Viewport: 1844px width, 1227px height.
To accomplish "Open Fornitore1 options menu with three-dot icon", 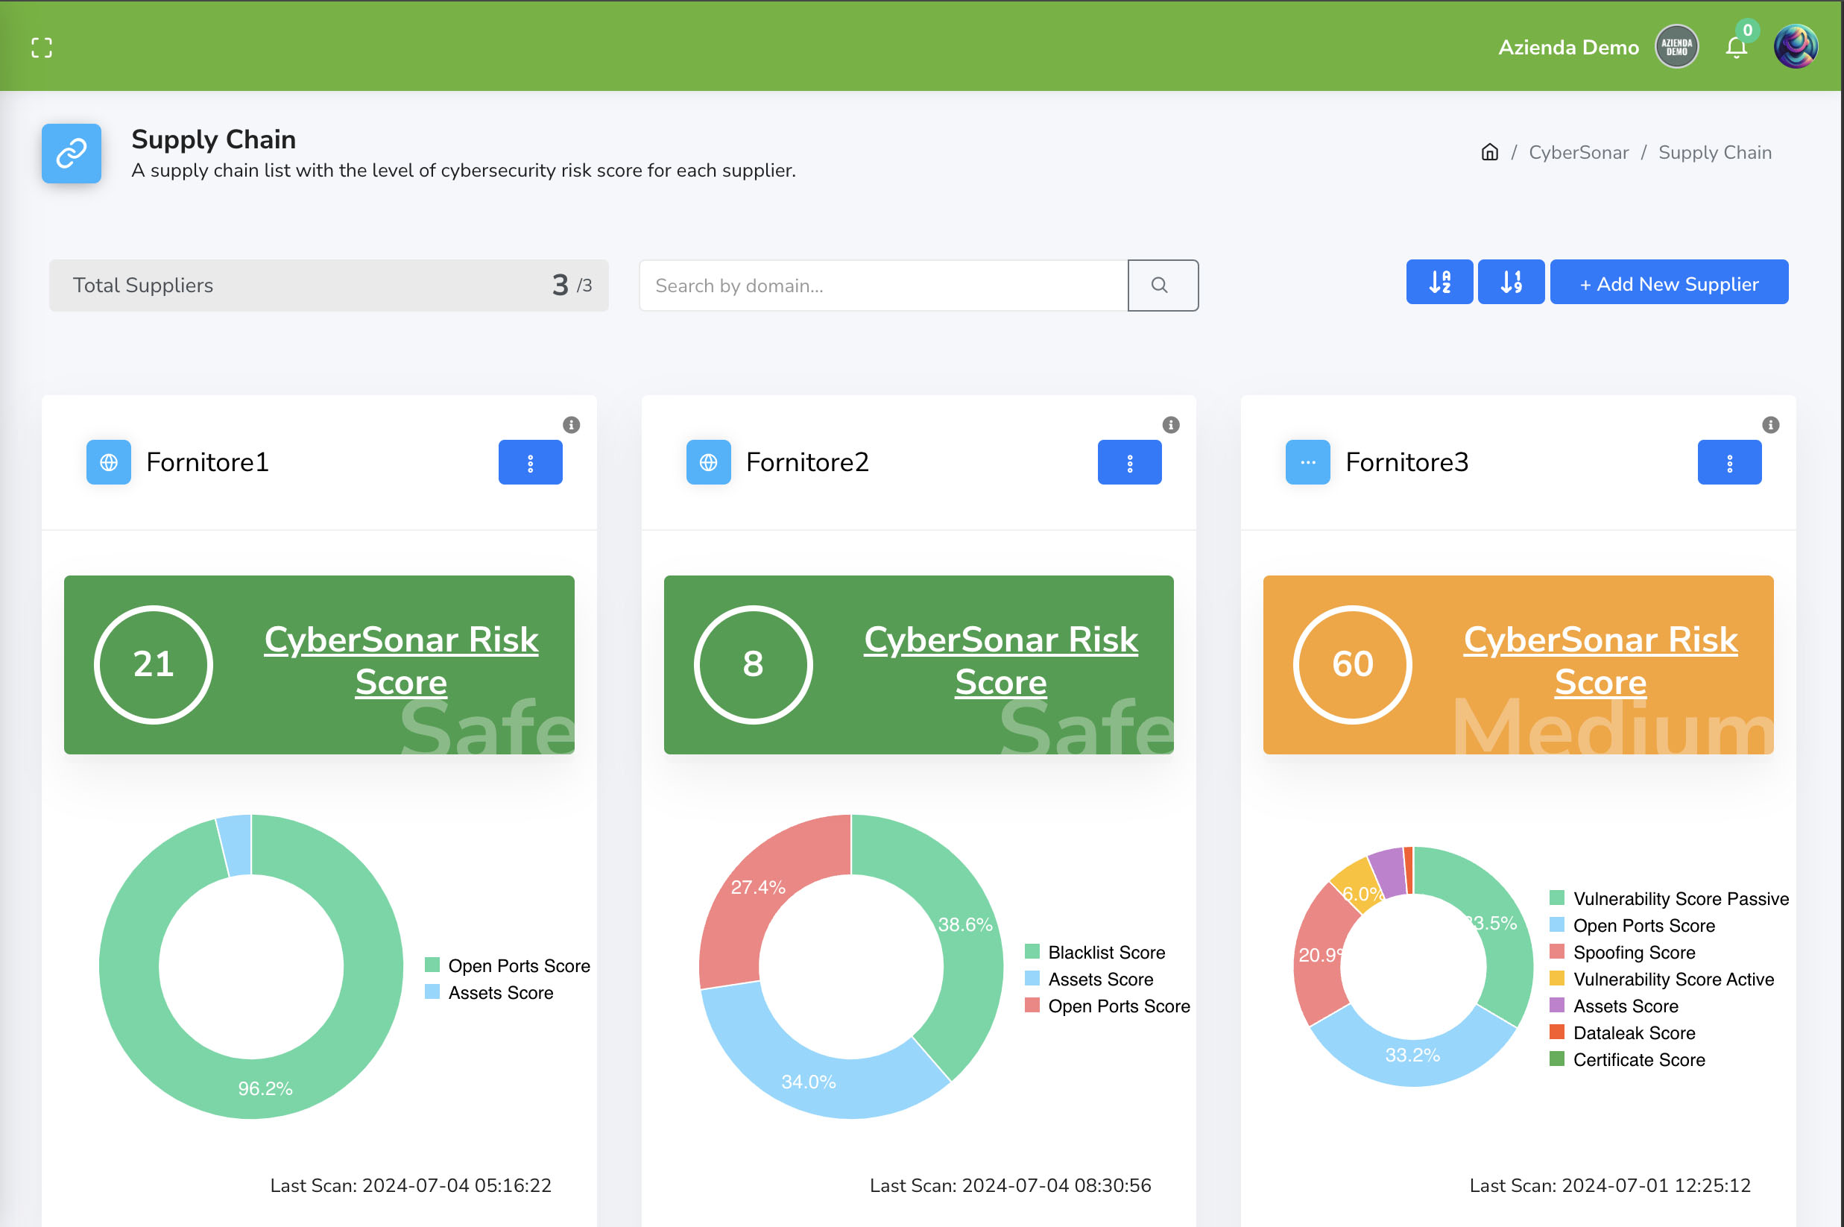I will [531, 461].
